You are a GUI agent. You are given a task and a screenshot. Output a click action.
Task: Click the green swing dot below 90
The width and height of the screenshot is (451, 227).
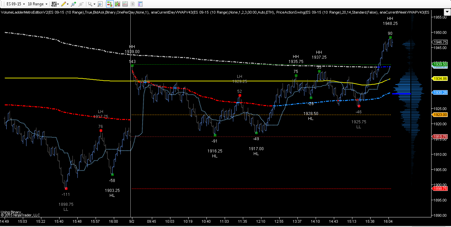390,37
